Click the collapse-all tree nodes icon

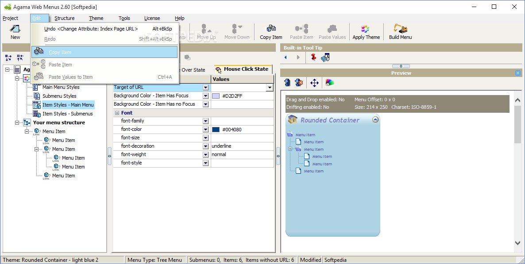click(x=20, y=57)
